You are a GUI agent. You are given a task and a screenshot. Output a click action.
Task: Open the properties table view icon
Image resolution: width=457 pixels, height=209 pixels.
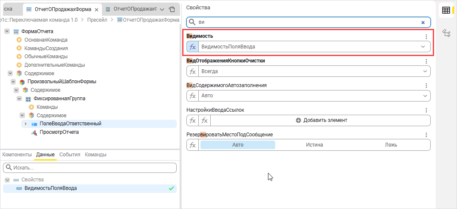tap(446, 10)
